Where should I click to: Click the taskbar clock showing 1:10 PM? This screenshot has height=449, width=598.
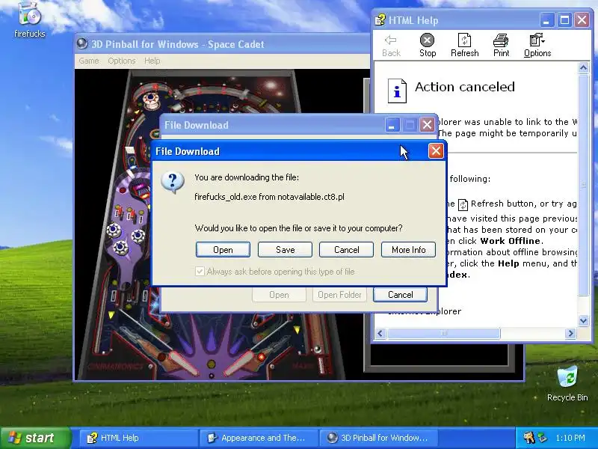tap(570, 438)
